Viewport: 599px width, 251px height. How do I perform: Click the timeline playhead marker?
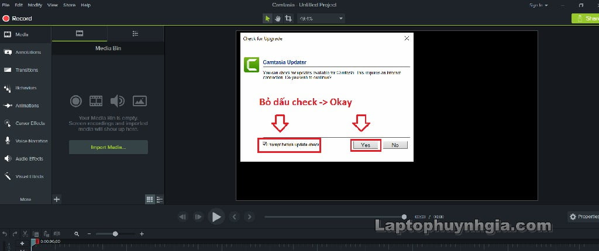(35, 242)
